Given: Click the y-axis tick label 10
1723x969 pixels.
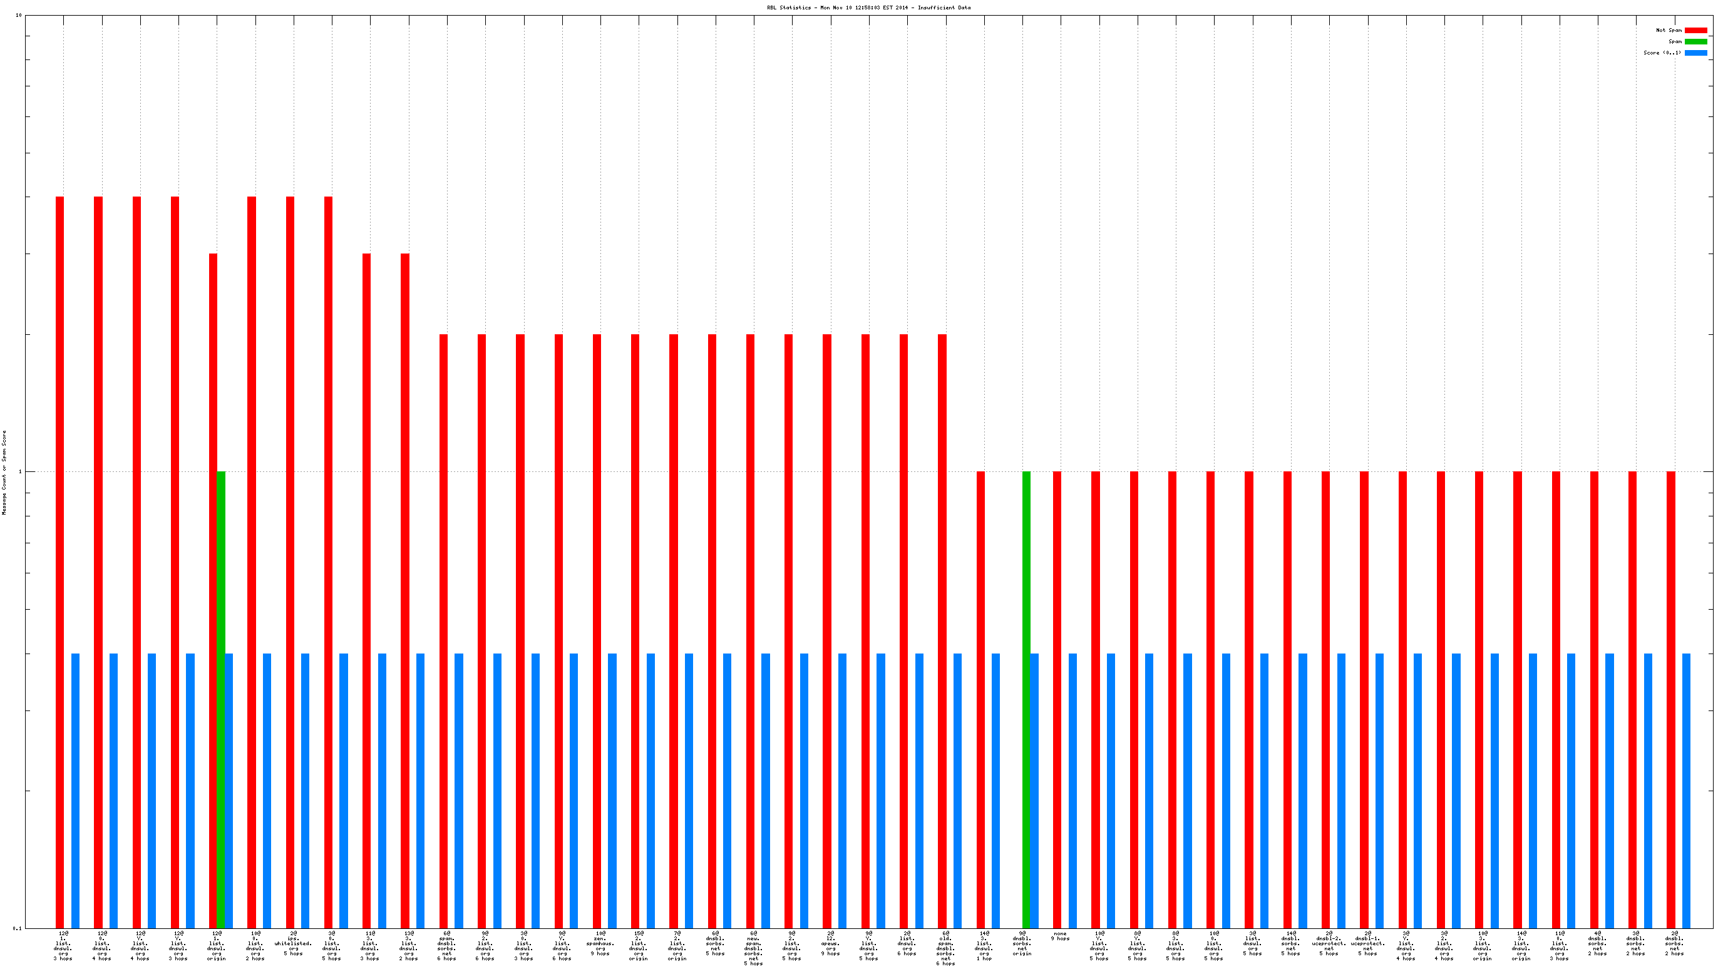Looking at the screenshot, I should coord(18,16).
